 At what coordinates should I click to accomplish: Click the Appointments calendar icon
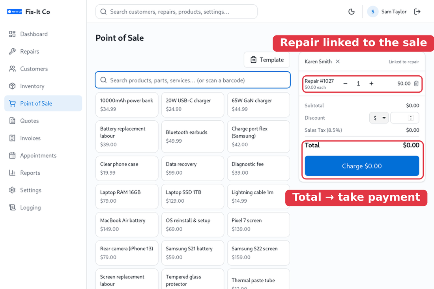[12, 155]
